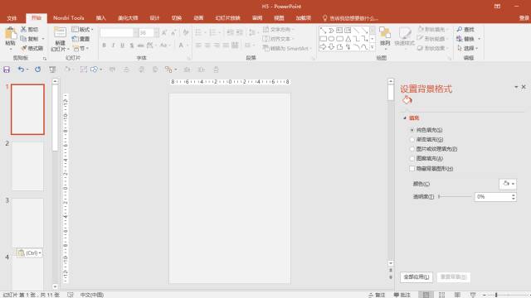Image resolution: width=531 pixels, height=298 pixels.
Task: Click the Replace (替换) icon
Action: click(460, 39)
